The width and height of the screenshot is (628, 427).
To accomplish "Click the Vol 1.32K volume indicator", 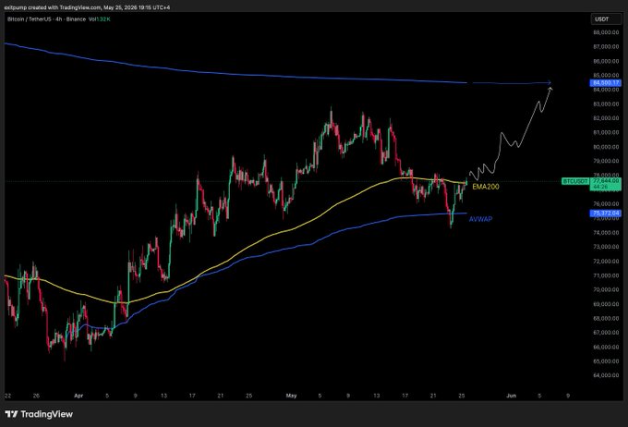I will [100, 19].
